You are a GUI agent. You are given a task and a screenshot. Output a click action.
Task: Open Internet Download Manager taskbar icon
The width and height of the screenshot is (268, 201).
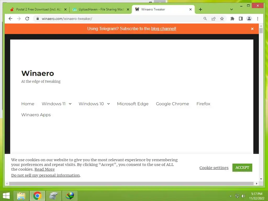coord(70,196)
